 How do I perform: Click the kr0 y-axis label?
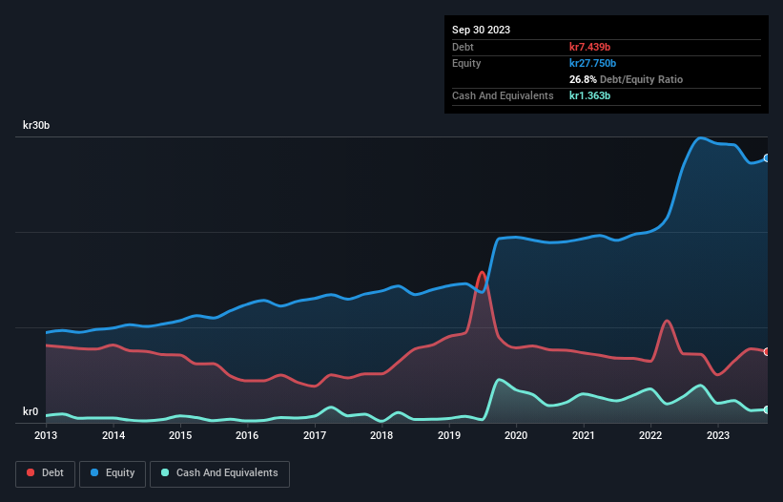[x=31, y=411]
